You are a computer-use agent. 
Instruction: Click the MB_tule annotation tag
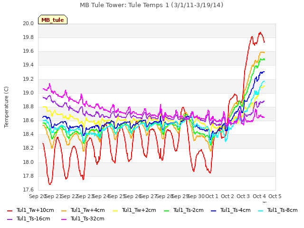coord(53,19)
